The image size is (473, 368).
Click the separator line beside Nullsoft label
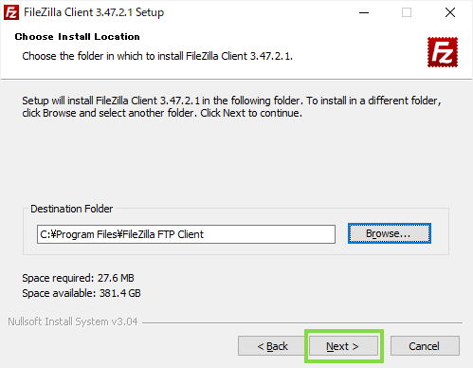pos(302,322)
